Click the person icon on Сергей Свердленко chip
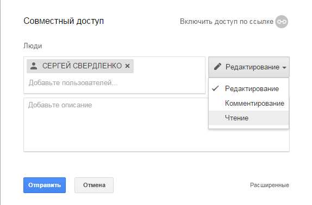Viewport: 312px width, 205px height. coord(34,66)
